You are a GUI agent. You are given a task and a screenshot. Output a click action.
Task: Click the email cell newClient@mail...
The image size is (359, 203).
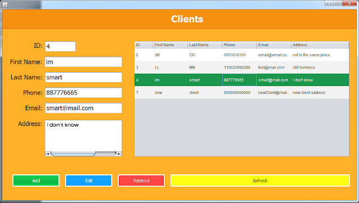274,93
